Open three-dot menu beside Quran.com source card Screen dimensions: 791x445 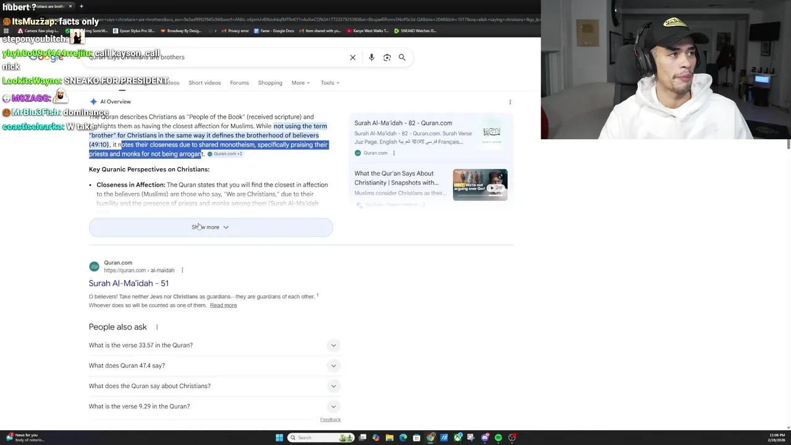point(394,153)
